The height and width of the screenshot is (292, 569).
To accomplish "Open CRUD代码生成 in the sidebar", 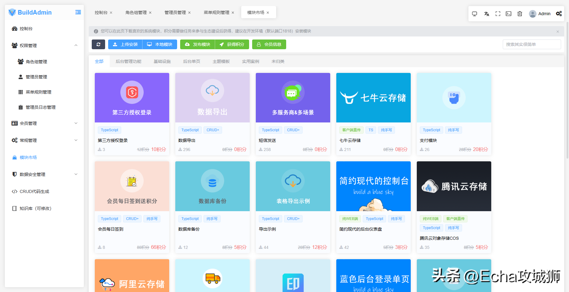I will [44, 191].
